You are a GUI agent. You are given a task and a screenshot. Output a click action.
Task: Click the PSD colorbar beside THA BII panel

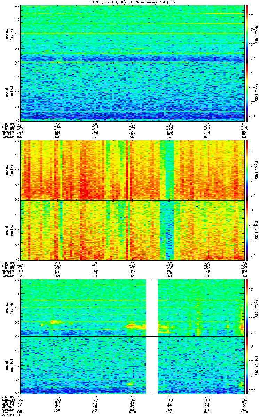tap(247, 92)
